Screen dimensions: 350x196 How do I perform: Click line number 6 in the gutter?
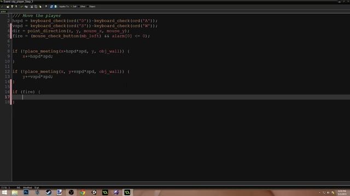coord(8,41)
